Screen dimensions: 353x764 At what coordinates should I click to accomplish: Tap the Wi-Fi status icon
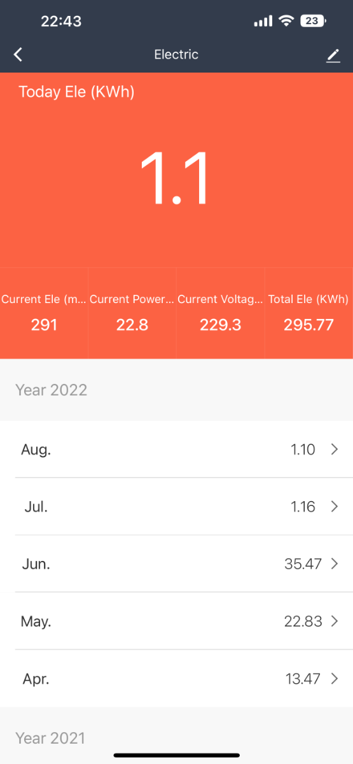286,21
